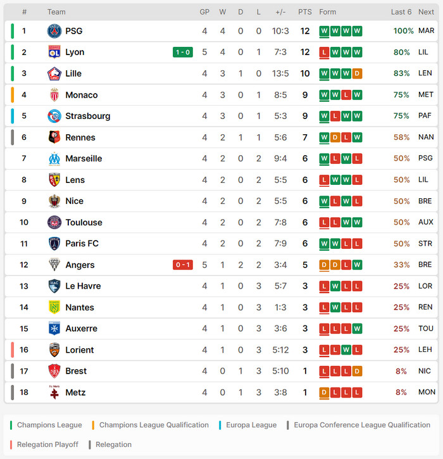Click the Metz club crest icon
The image size is (443, 459).
pyautogui.click(x=54, y=393)
